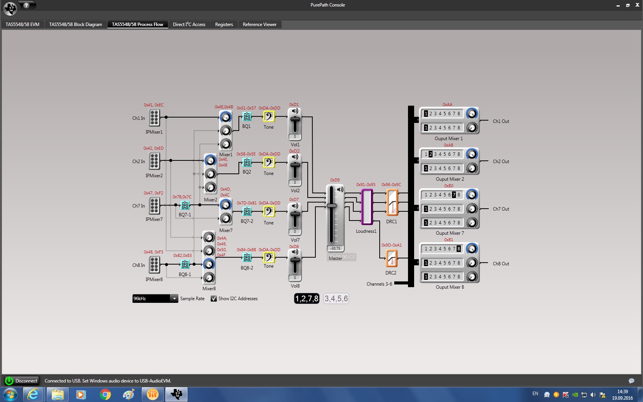The image size is (643, 402).
Task: Open the Direct I2C Access tab
Action: [189, 25]
